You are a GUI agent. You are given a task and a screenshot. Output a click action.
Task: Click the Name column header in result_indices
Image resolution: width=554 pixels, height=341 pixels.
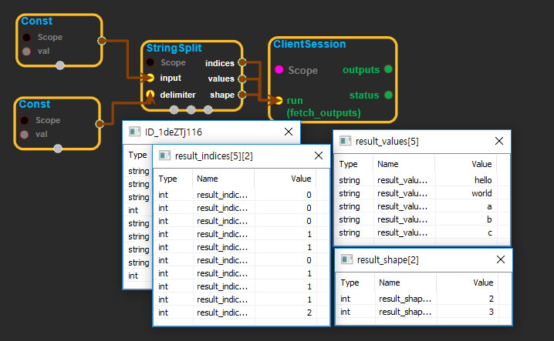click(x=207, y=179)
